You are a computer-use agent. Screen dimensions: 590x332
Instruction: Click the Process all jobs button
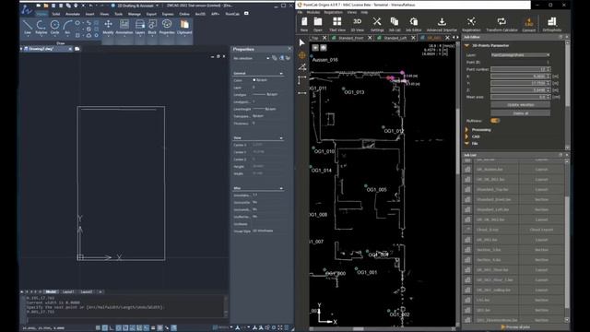tap(514, 327)
